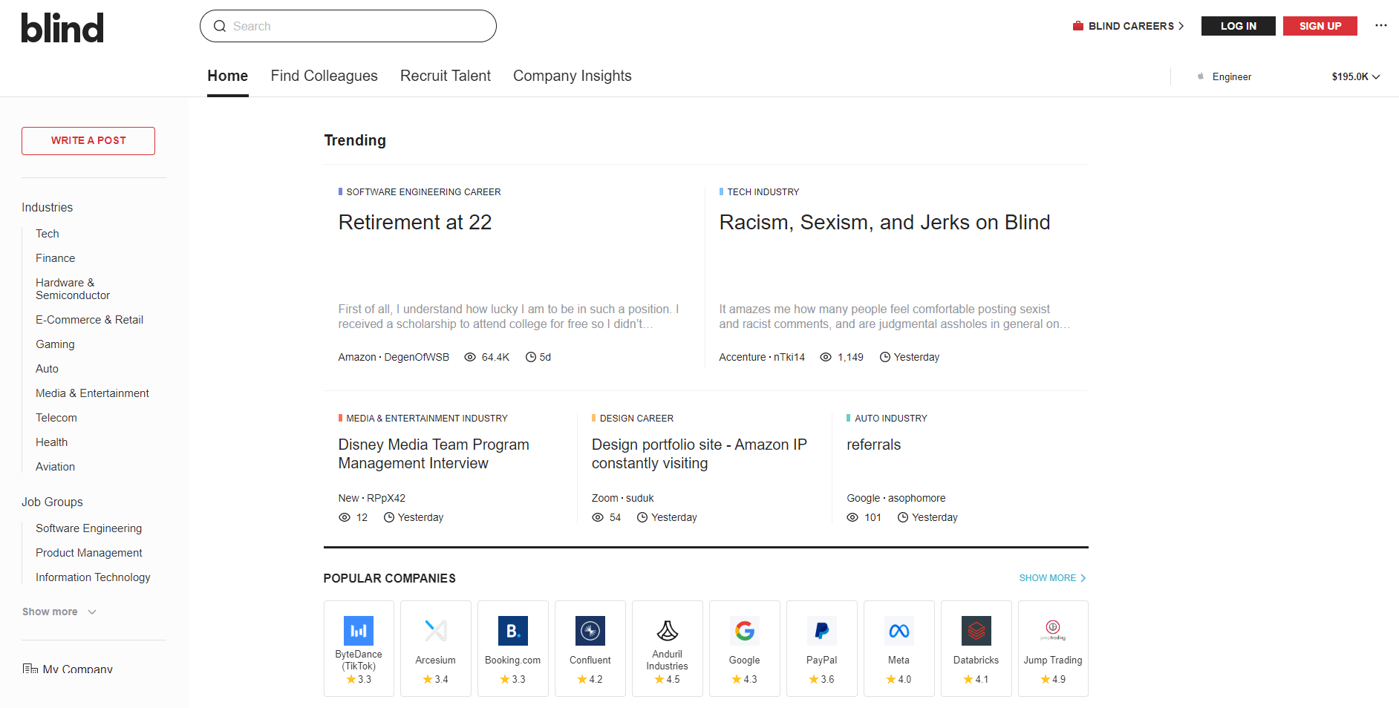Viewport: 1399px width, 708px height.
Task: Click eye icon on Disney Media post
Action: click(x=345, y=517)
